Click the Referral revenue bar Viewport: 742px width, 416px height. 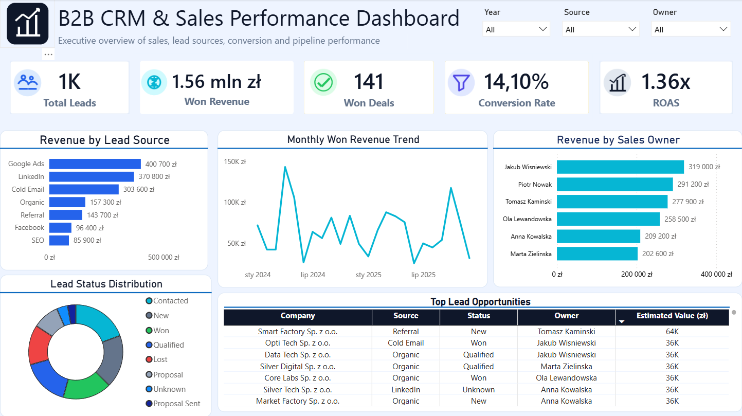coord(66,215)
